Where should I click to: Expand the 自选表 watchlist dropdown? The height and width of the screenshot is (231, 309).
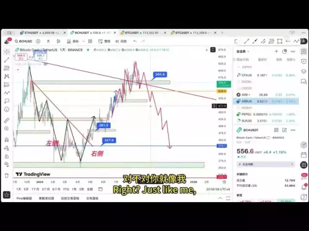point(243,52)
